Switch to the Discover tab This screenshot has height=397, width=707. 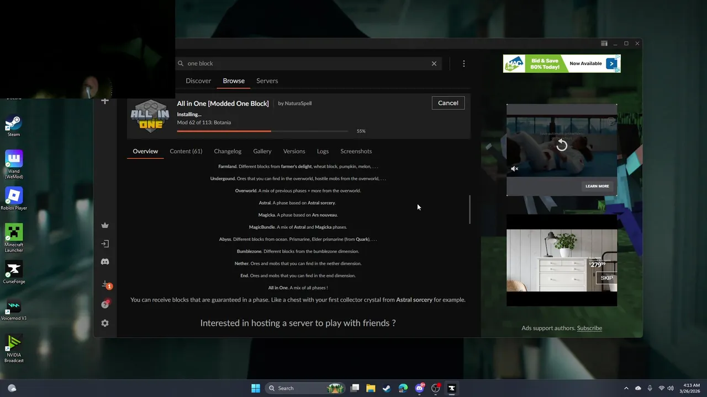[x=198, y=81]
